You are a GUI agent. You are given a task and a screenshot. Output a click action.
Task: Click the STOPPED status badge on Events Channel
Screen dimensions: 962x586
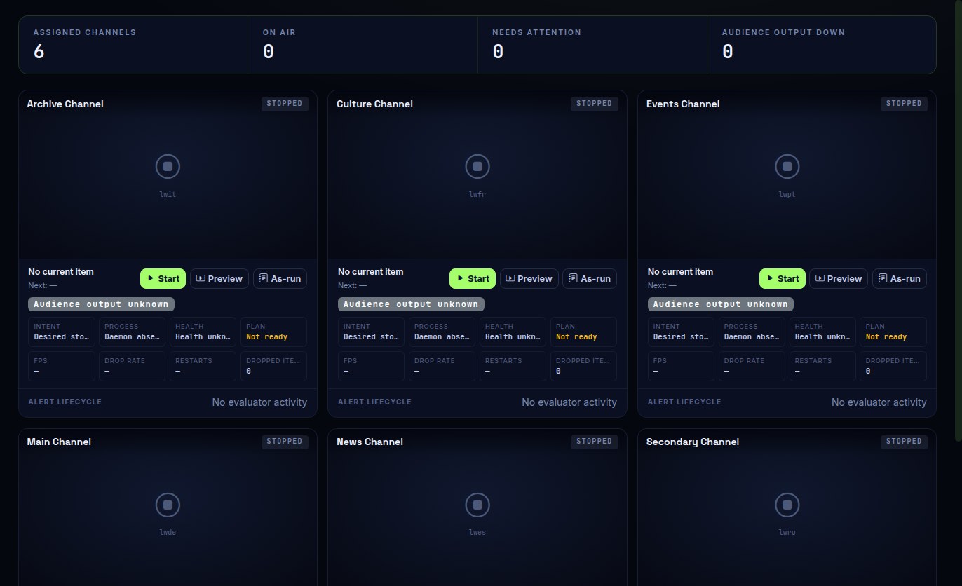pyautogui.click(x=904, y=104)
